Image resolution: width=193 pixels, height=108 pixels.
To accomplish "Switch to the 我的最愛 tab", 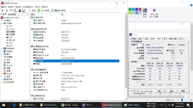I will click(x=12, y=14).
